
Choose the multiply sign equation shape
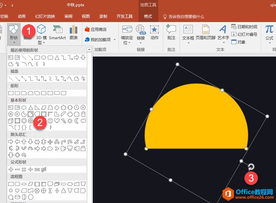coord(24,169)
